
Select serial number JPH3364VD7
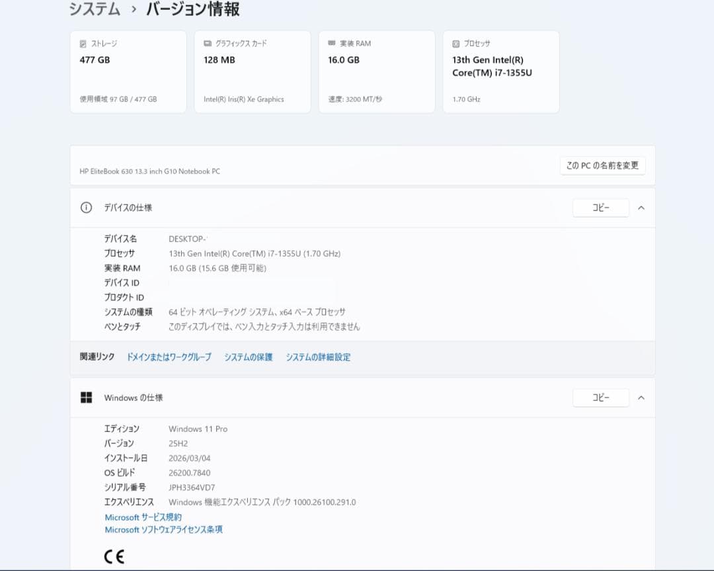tap(192, 487)
